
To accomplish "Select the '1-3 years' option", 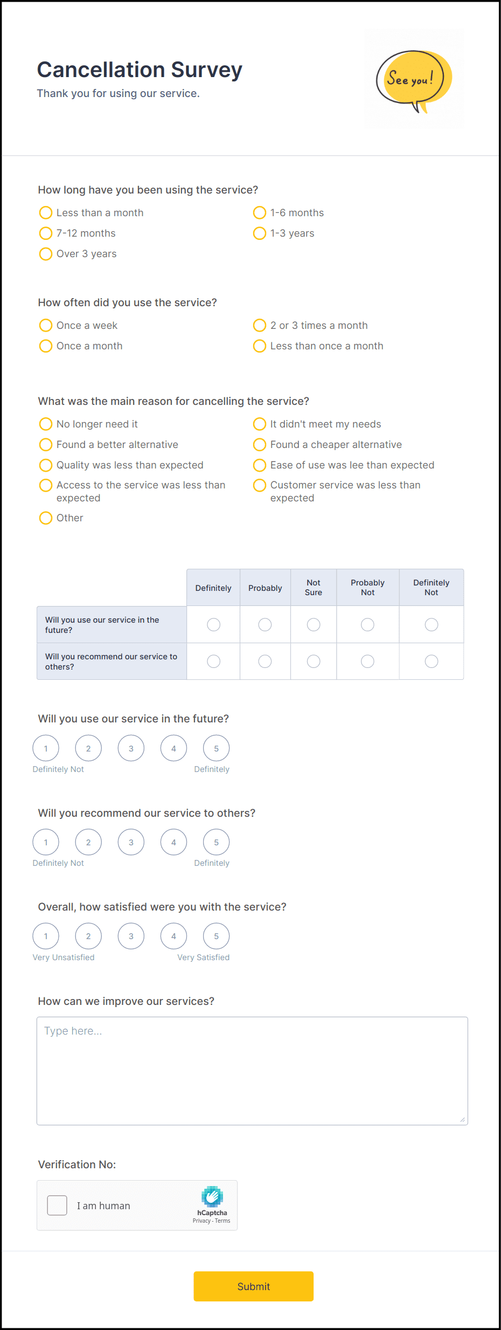I will 260,233.
